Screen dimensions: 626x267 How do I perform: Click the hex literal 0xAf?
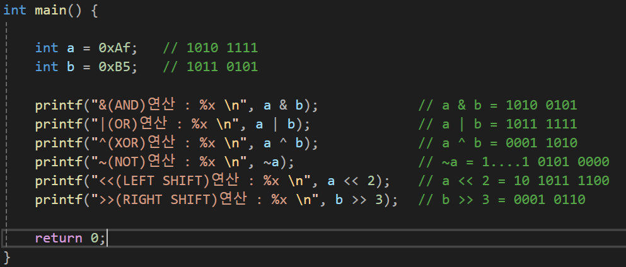(x=114, y=48)
